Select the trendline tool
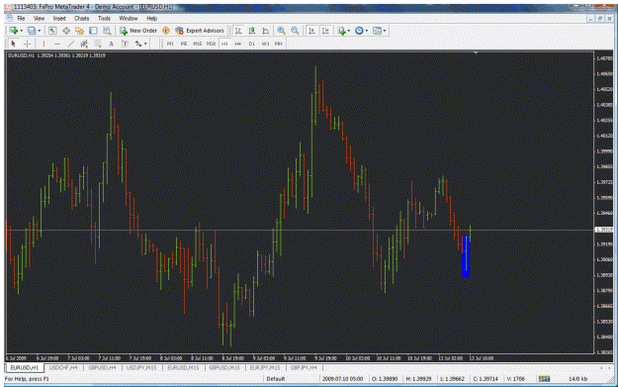The width and height of the screenshot is (618, 387). click(70, 44)
